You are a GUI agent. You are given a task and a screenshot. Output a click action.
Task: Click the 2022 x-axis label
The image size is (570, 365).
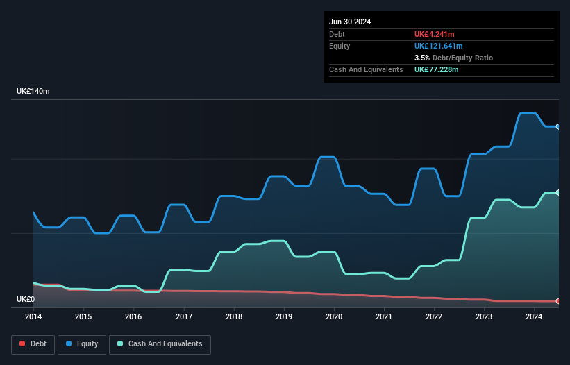(434, 316)
